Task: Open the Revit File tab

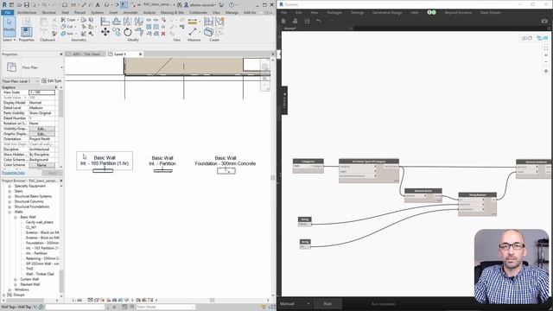Action: click(8, 12)
